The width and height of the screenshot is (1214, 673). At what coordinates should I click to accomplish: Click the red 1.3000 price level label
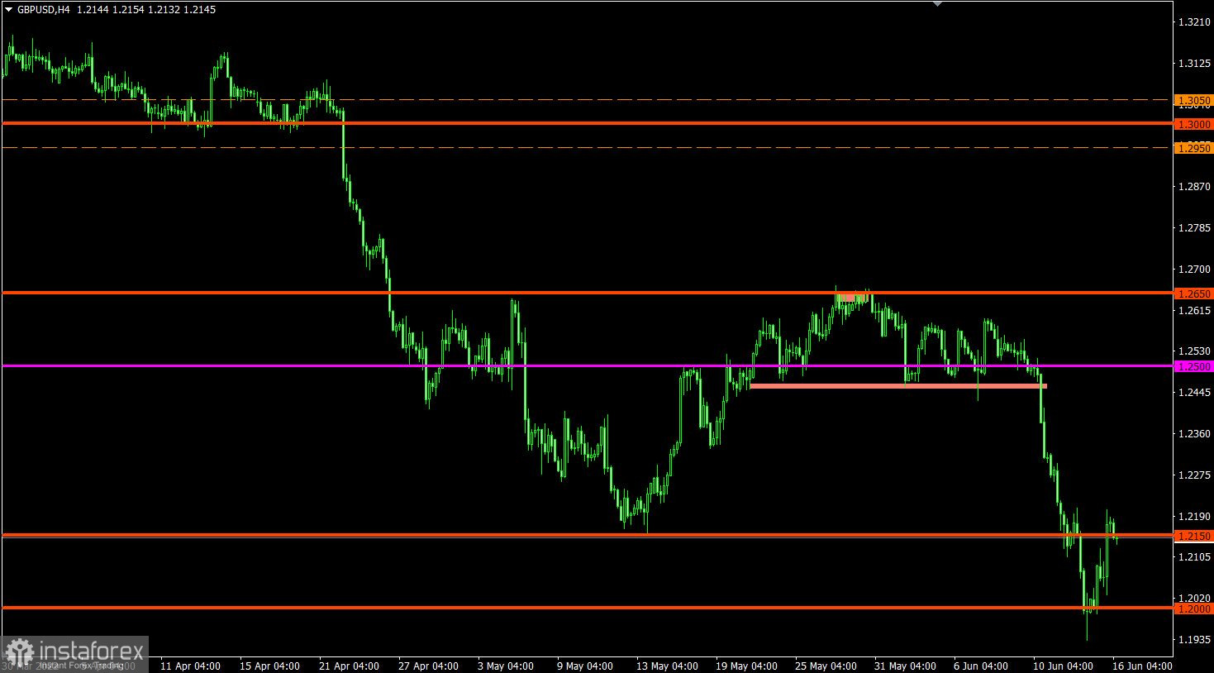coord(1194,124)
